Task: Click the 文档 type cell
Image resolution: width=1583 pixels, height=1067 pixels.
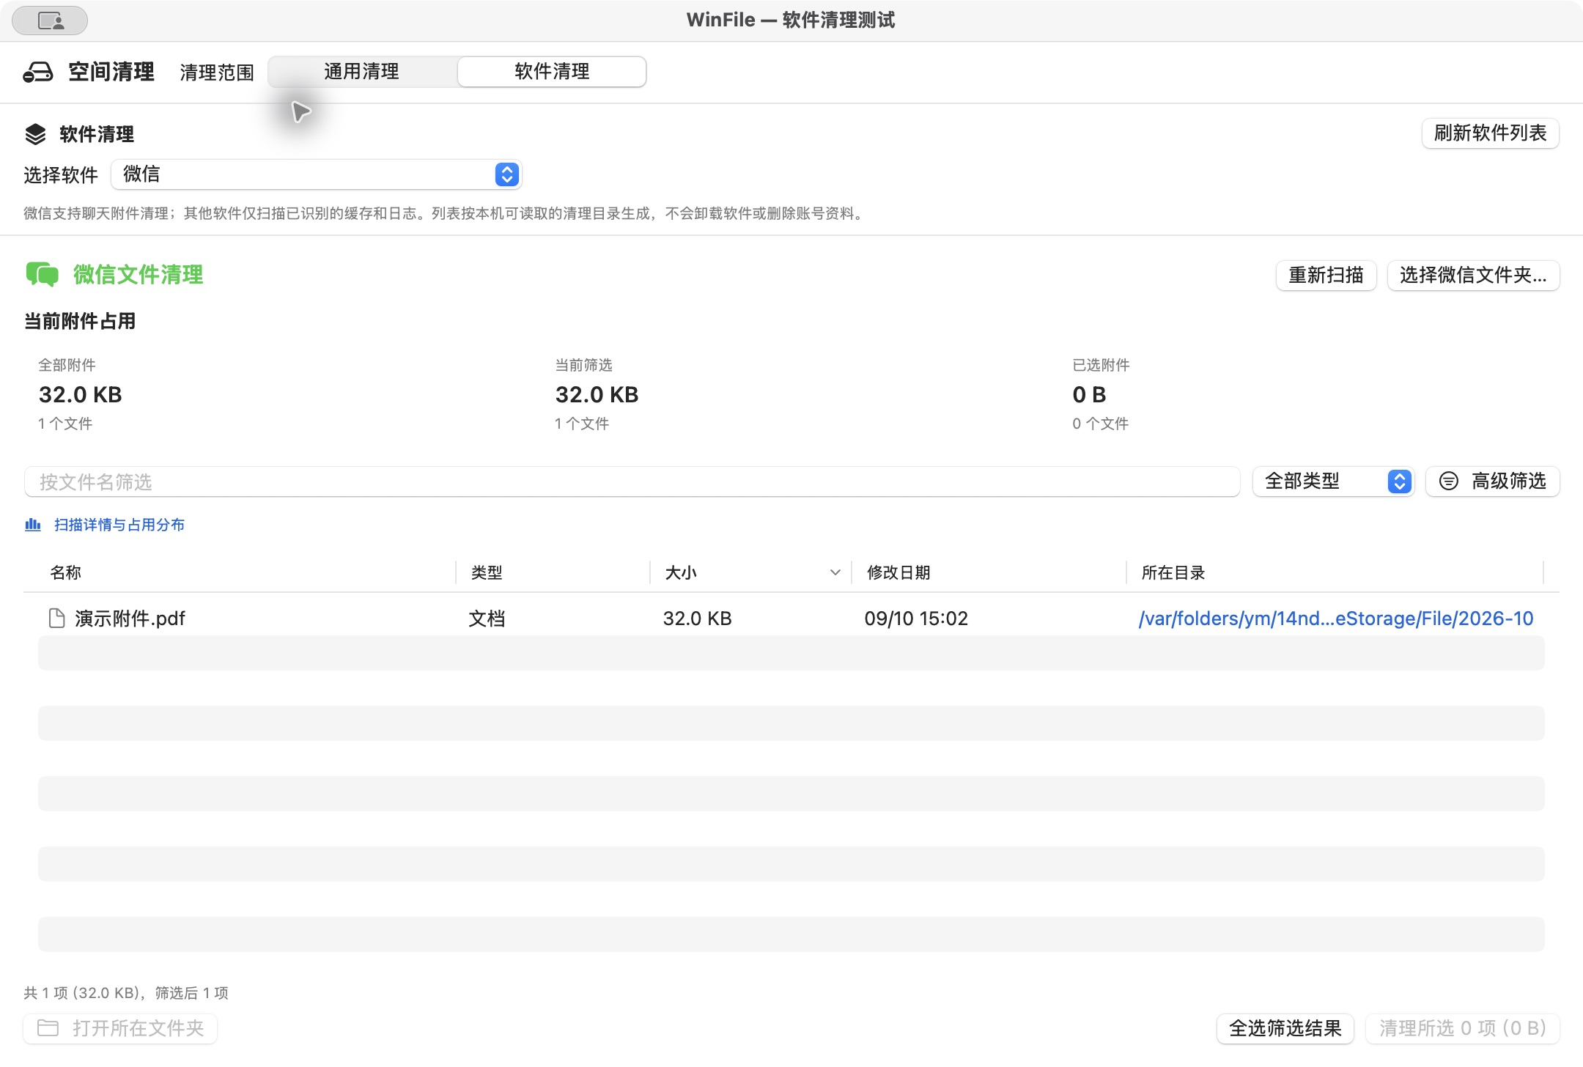Action: click(487, 619)
